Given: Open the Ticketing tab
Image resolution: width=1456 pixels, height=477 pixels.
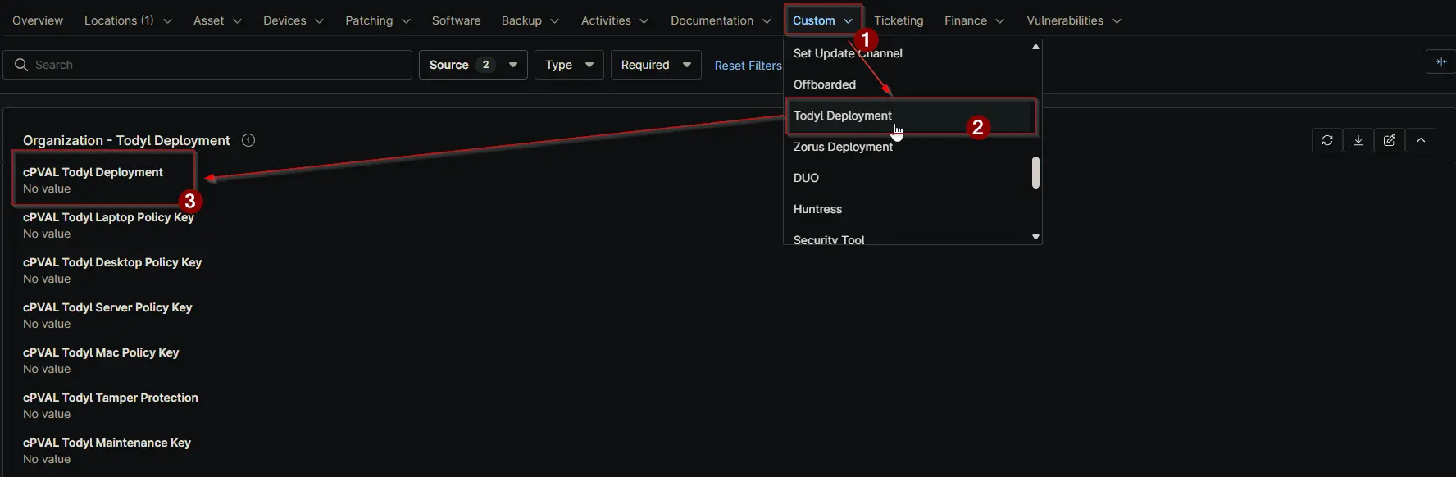Looking at the screenshot, I should 899,20.
